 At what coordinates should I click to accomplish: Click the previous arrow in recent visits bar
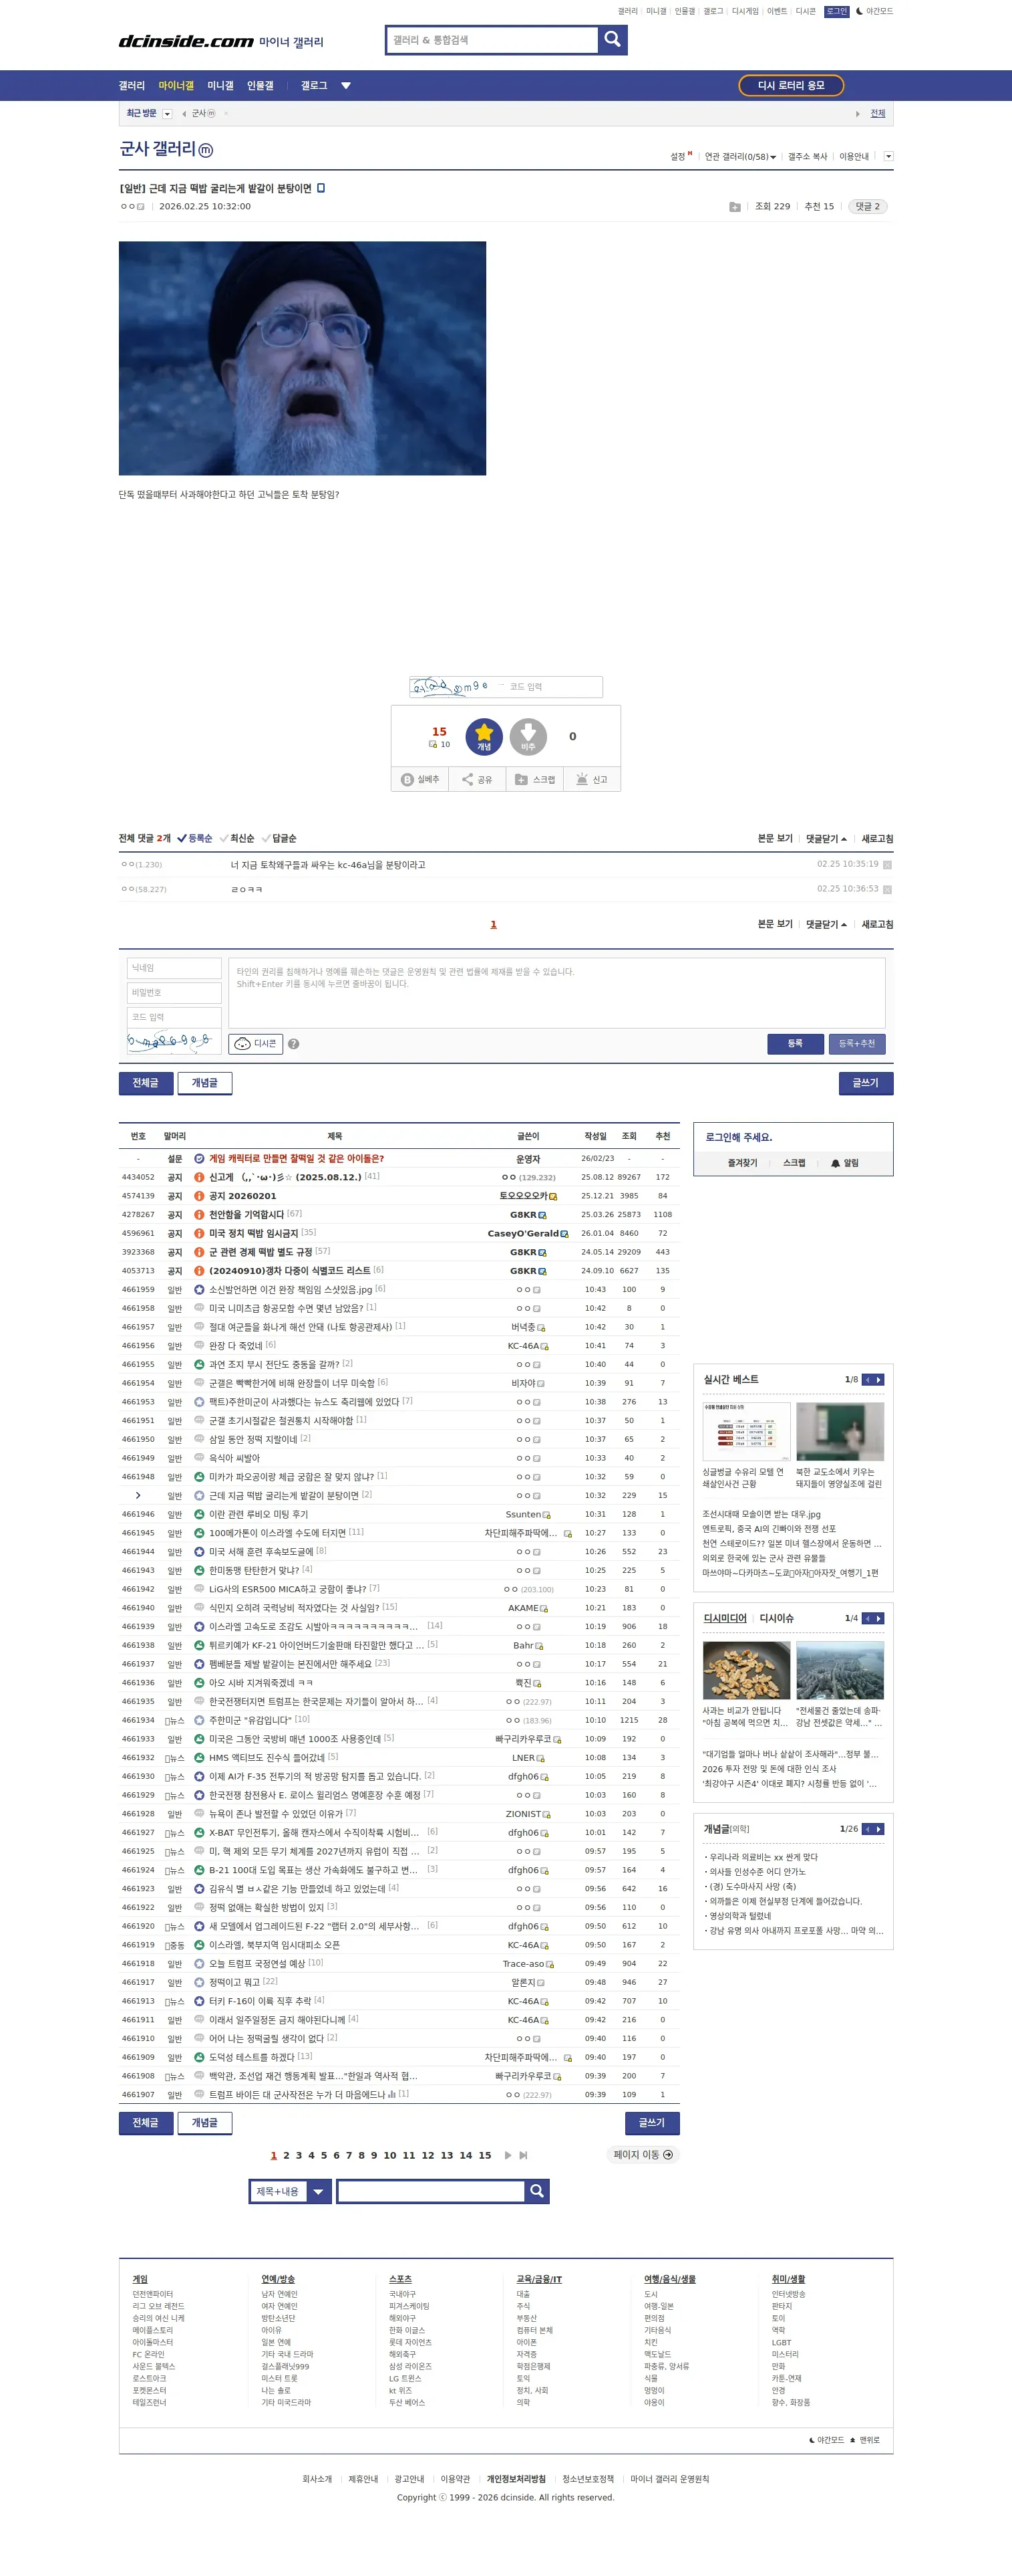pyautogui.click(x=183, y=114)
